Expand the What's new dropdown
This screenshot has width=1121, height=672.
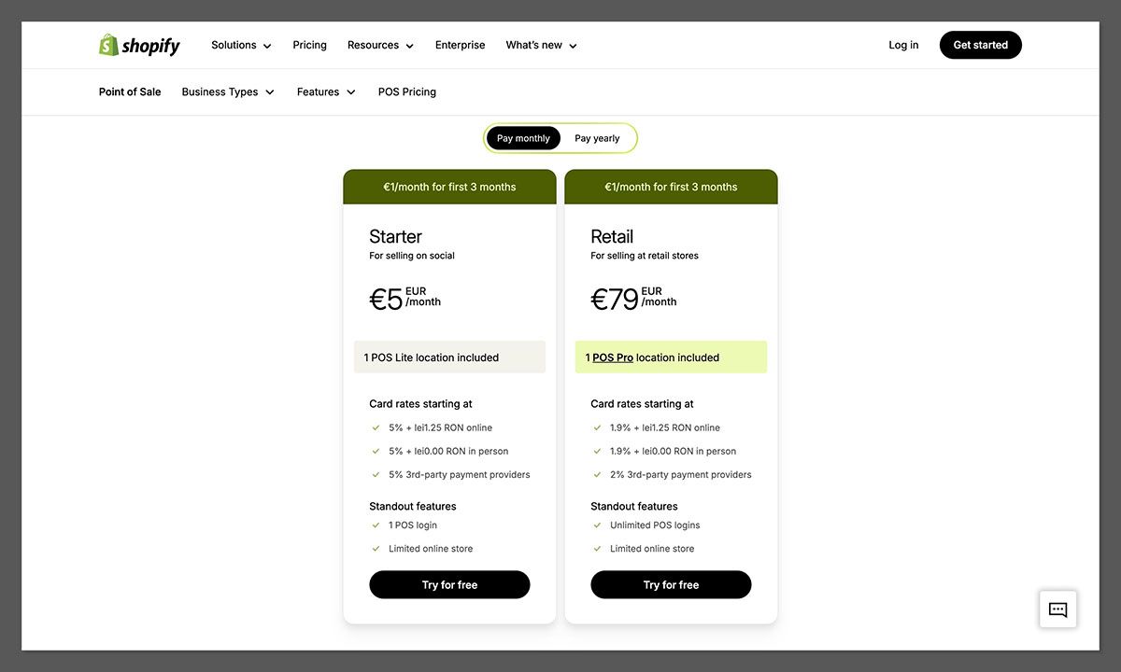pyautogui.click(x=541, y=44)
